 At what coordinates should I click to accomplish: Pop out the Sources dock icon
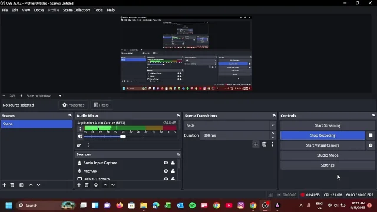(178, 154)
